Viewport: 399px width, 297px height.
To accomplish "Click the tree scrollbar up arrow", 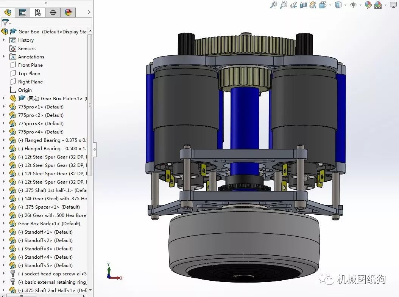I will point(90,31).
